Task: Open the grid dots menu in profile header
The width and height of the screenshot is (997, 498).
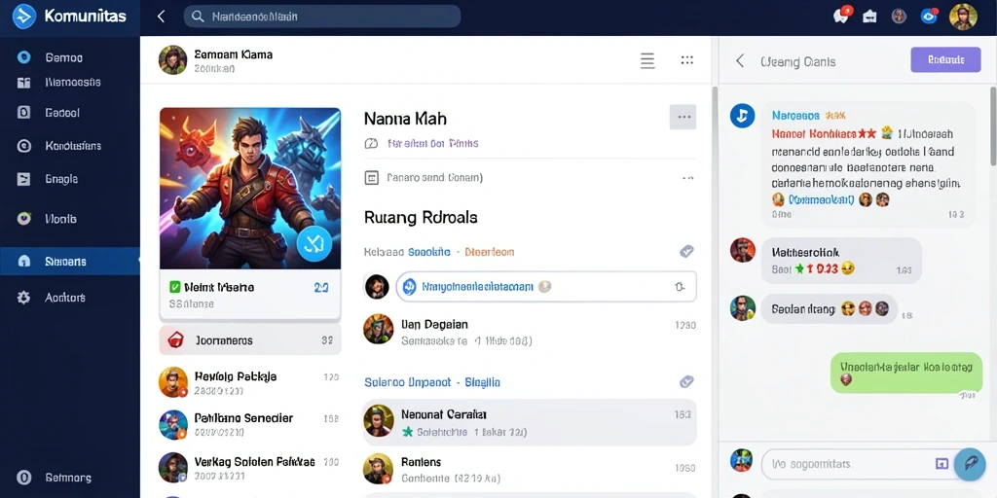Action: click(x=686, y=60)
